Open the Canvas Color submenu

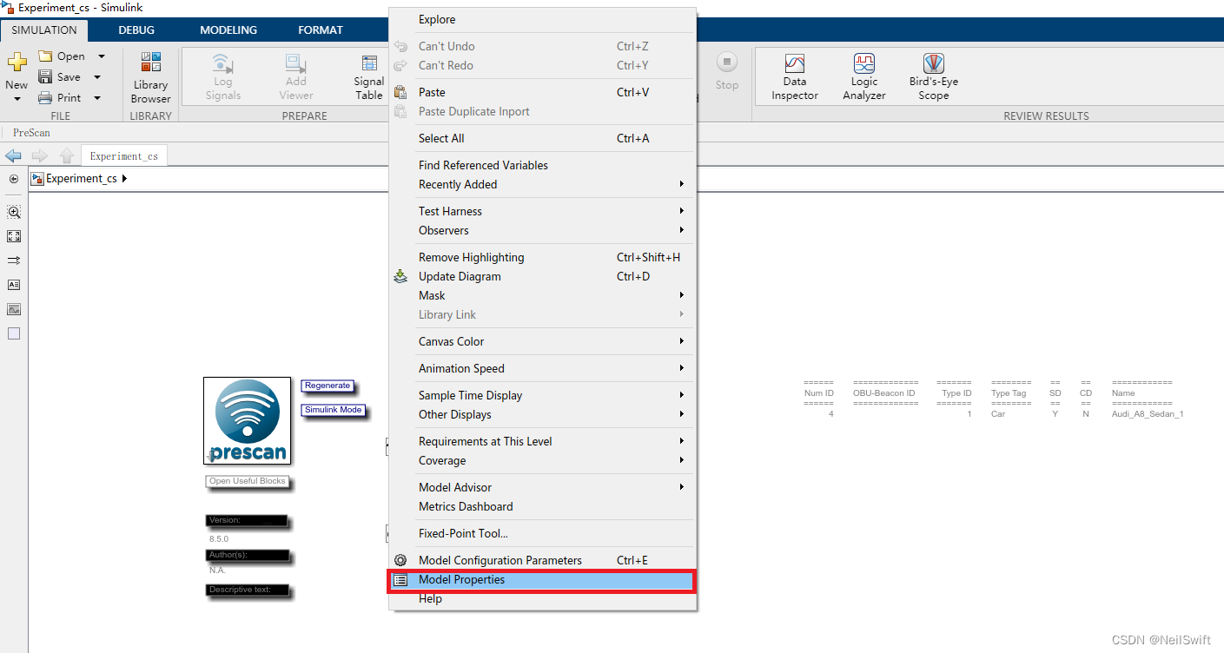(x=542, y=341)
